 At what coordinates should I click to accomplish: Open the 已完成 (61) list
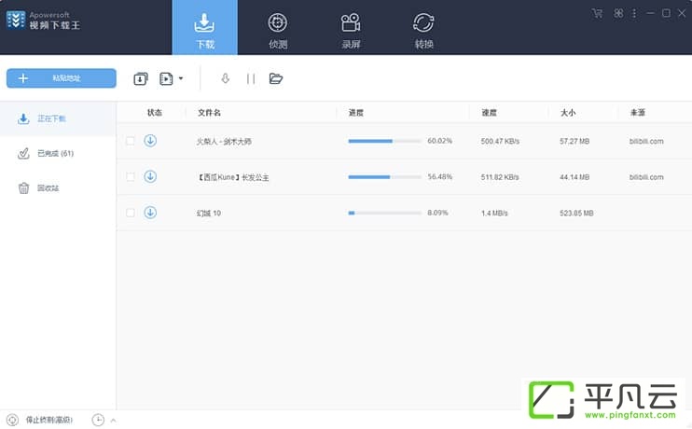58,153
